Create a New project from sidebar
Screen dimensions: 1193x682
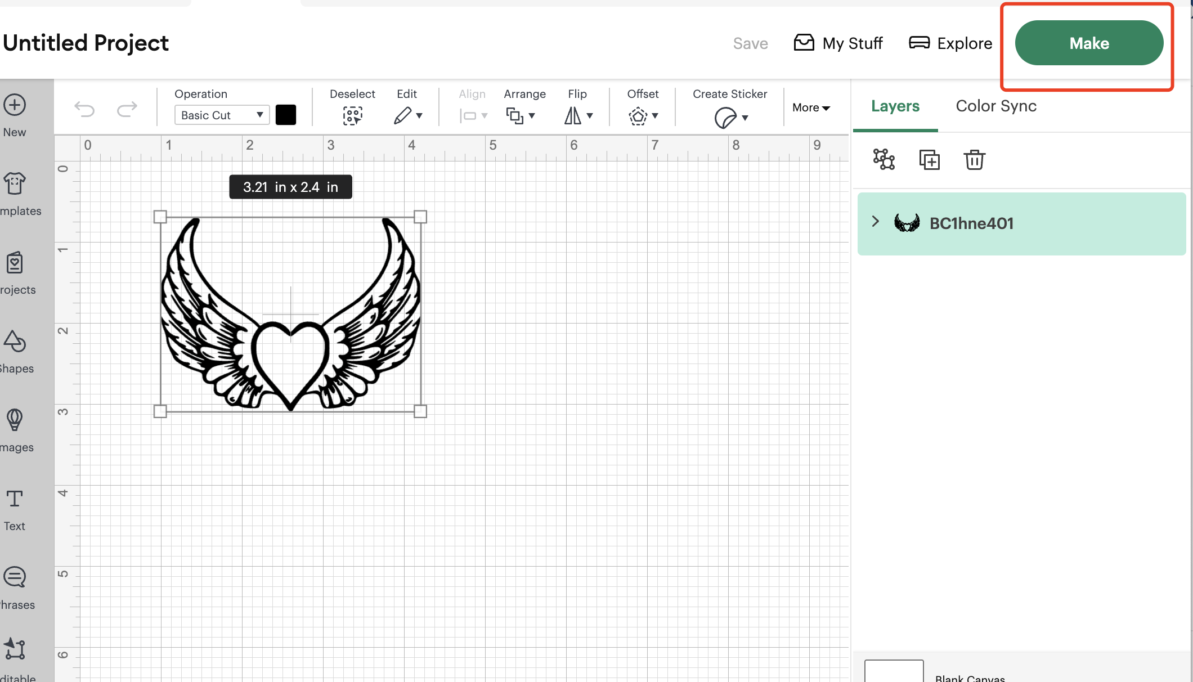(15, 115)
